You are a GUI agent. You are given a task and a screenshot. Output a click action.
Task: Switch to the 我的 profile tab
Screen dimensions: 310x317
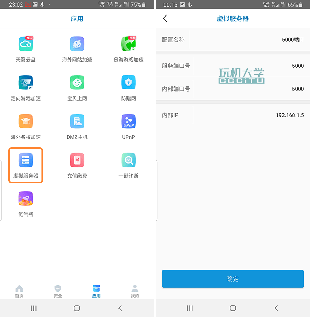point(135,291)
